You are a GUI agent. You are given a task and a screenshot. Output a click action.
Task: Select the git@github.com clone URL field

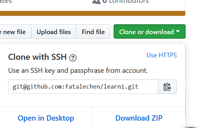[x=83, y=87]
